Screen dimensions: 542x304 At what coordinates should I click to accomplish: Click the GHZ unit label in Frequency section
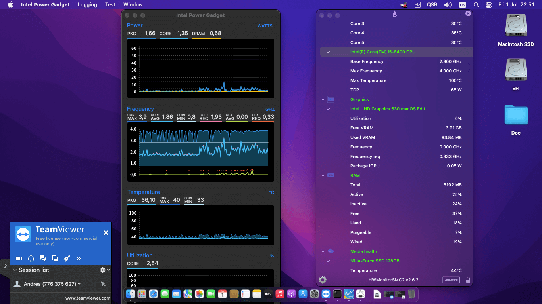(270, 109)
